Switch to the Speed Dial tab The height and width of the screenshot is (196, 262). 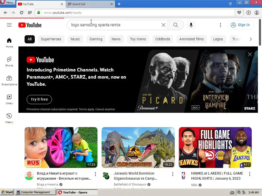click(89, 4)
